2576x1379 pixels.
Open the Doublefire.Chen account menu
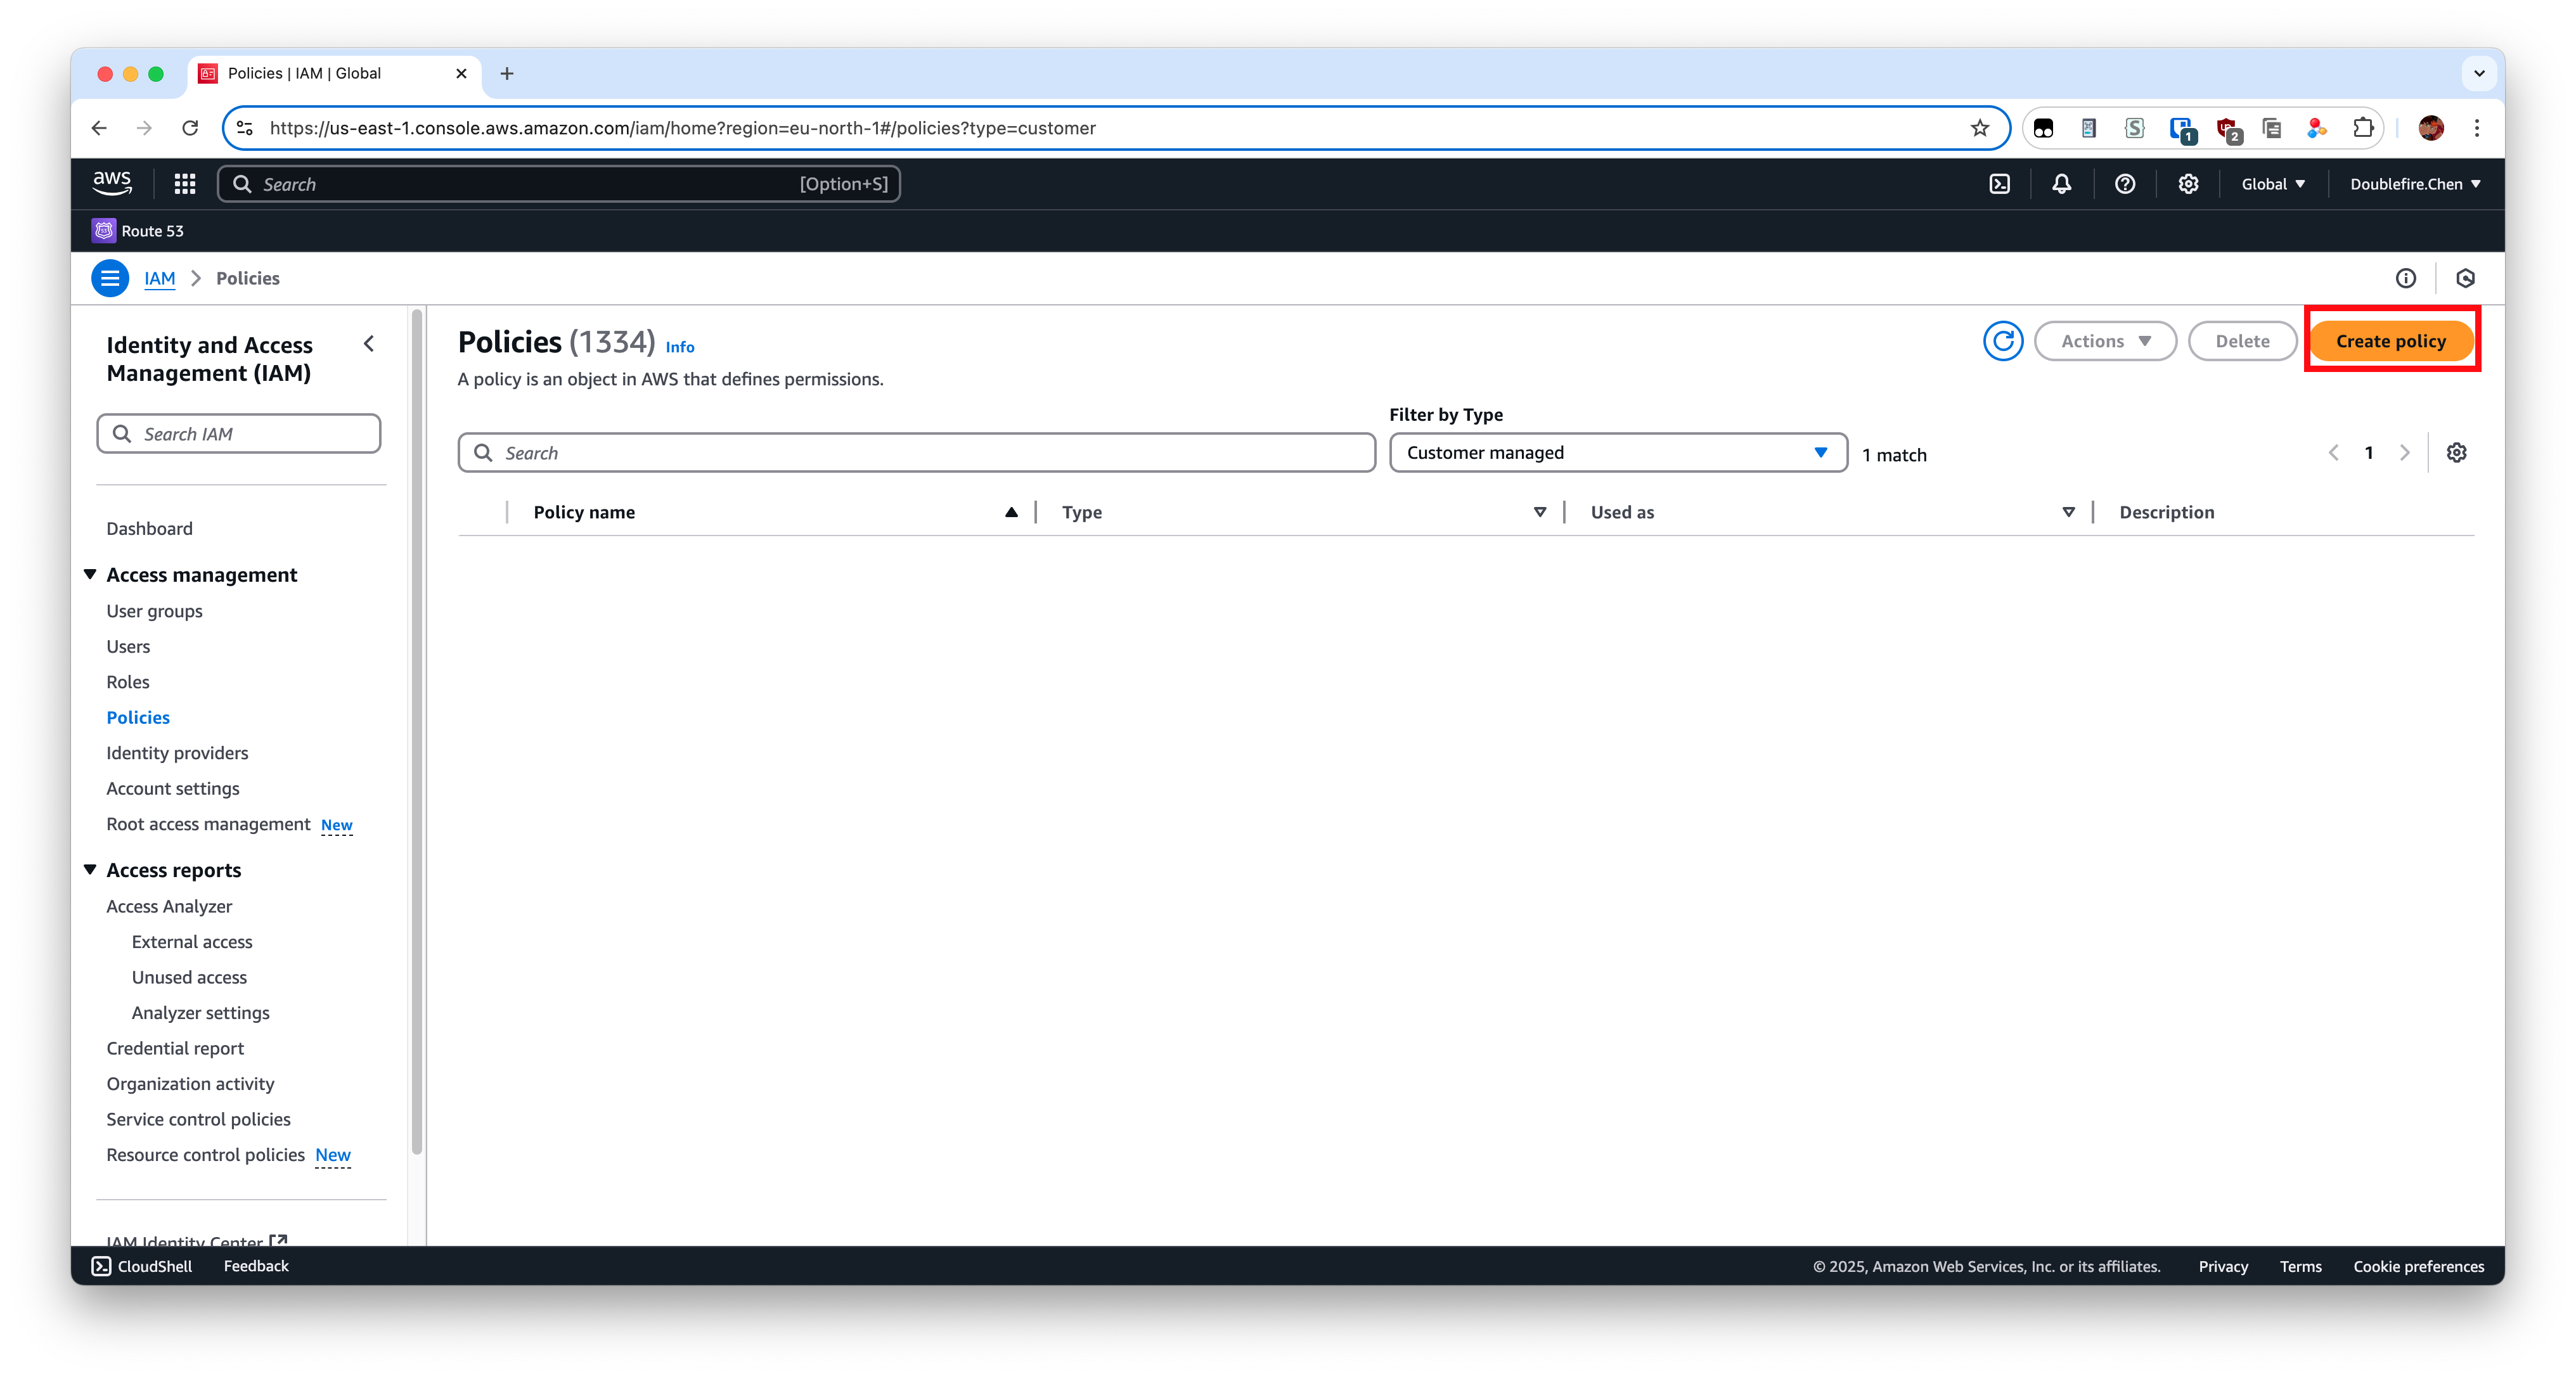[x=2415, y=184]
